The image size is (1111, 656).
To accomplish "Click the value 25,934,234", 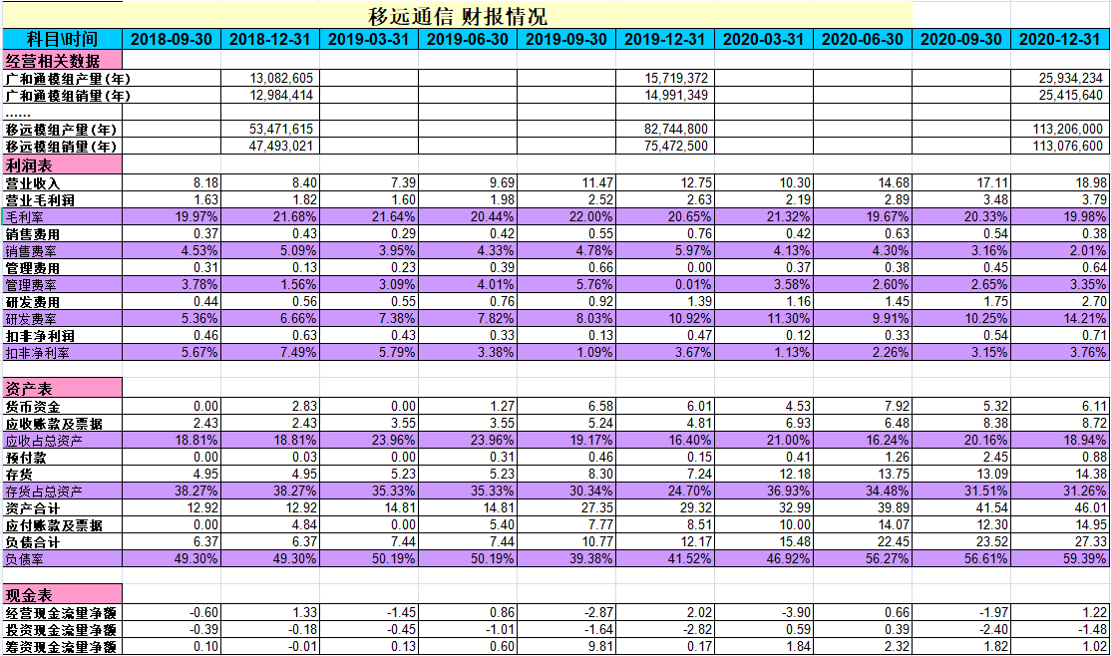I will pos(1071,78).
